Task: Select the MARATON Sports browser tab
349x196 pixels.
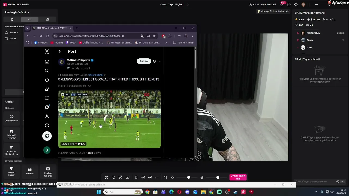Action: [x=52, y=28]
